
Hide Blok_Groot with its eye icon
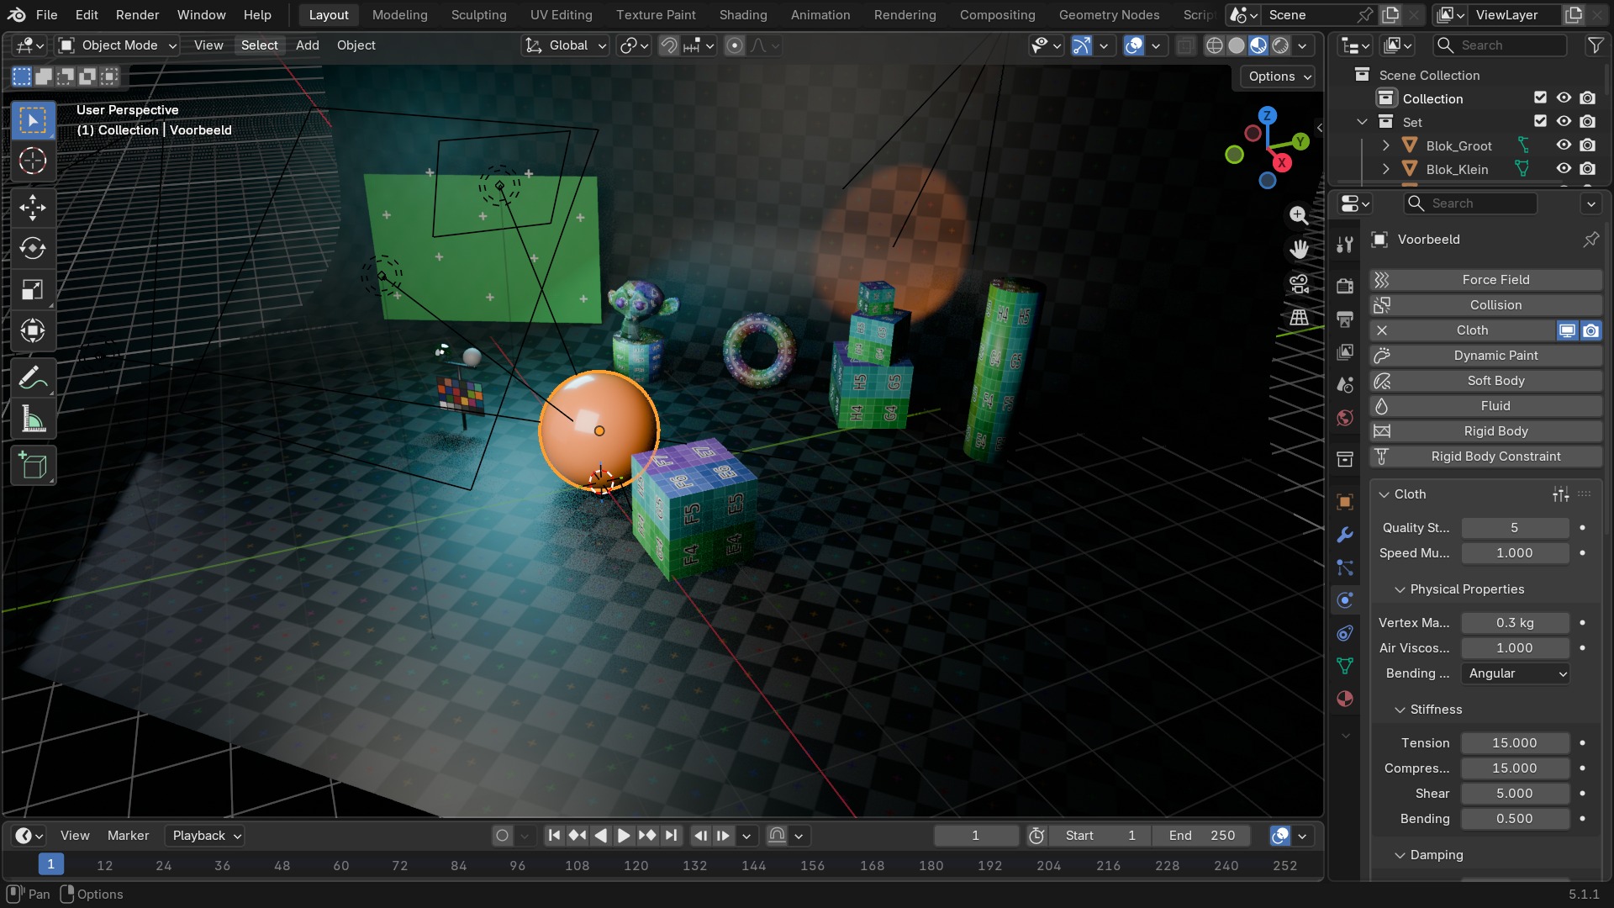1564,145
